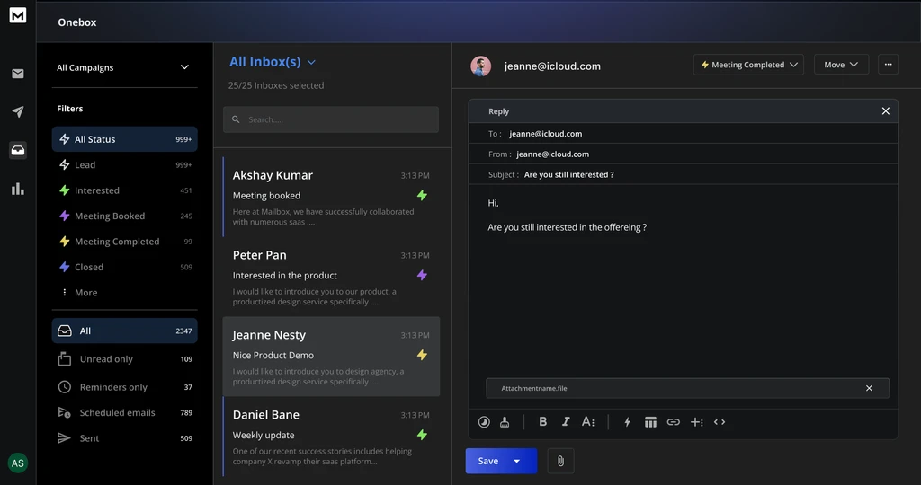Open Akshay Kumar's Meeting booked email
The width and height of the screenshot is (921, 485).
click(x=331, y=197)
